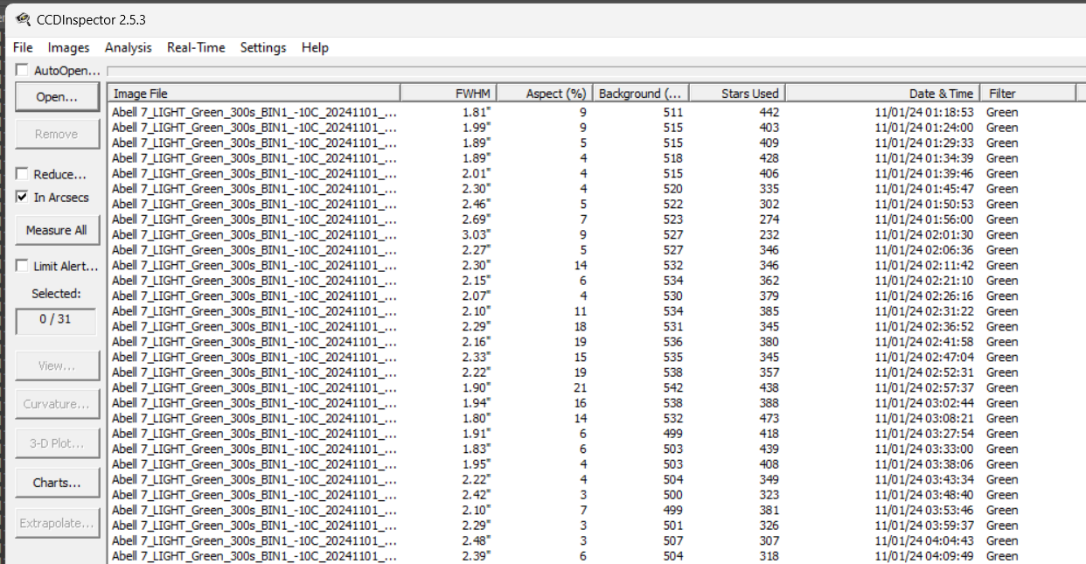This screenshot has width=1086, height=564.
Task: Click the 3-D Plot... button
Action: coord(57,442)
